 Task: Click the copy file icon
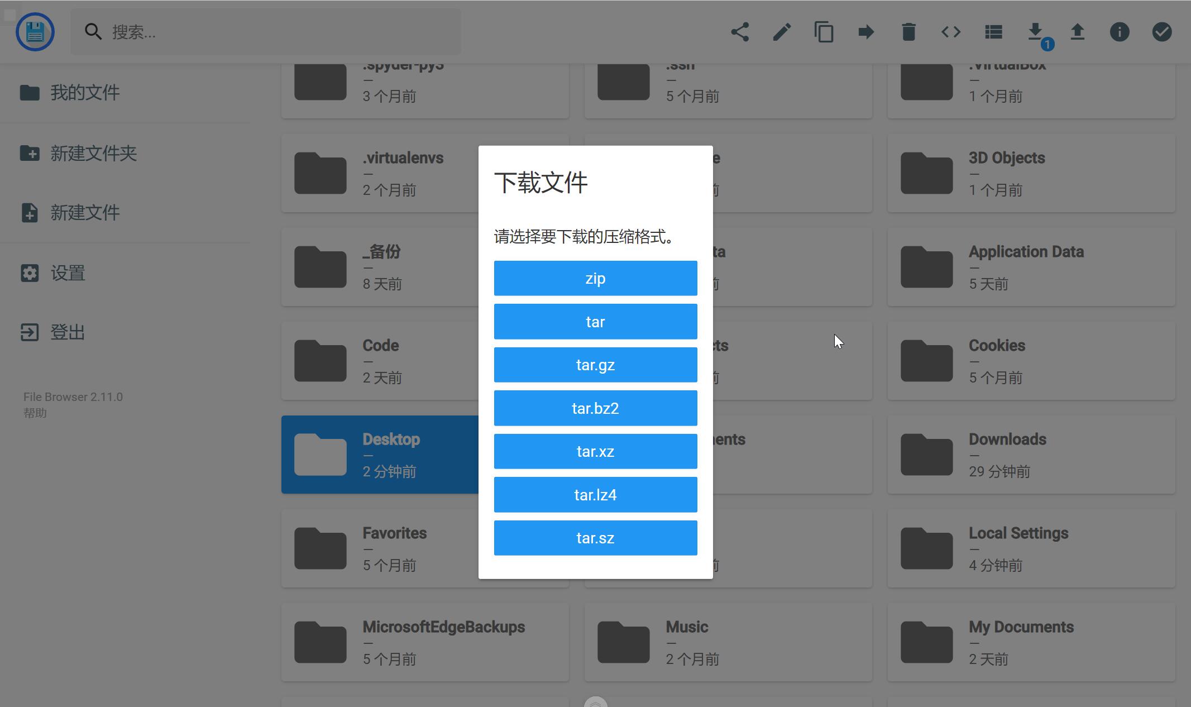point(824,32)
